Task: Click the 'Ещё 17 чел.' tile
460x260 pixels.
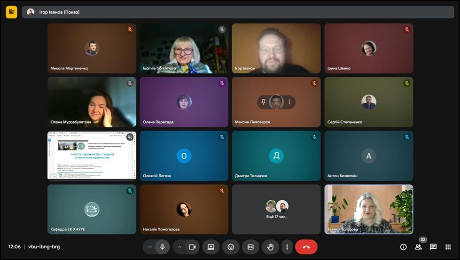Action: 276,209
